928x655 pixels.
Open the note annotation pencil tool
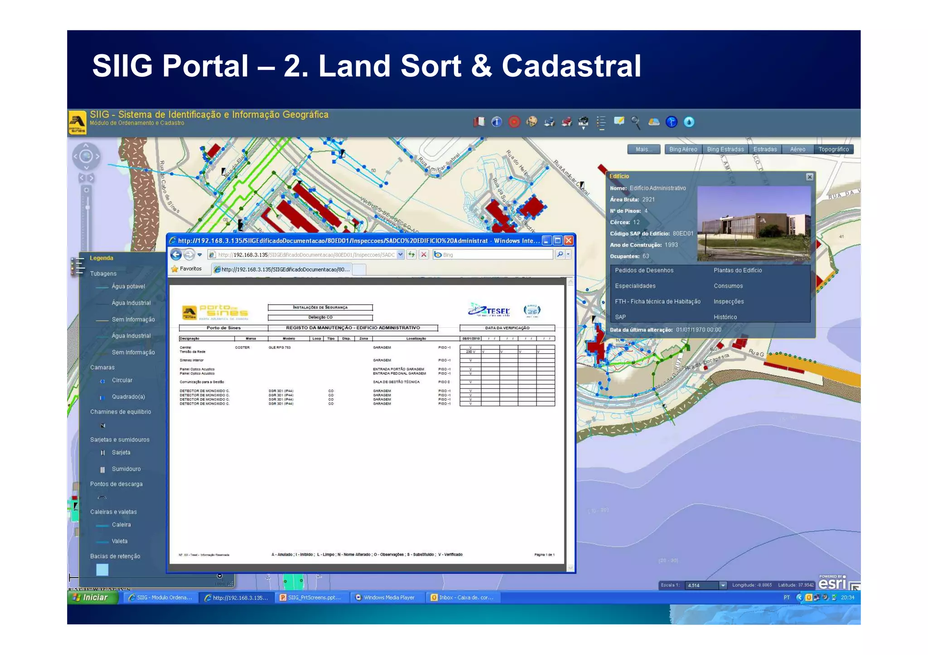pyautogui.click(x=619, y=121)
